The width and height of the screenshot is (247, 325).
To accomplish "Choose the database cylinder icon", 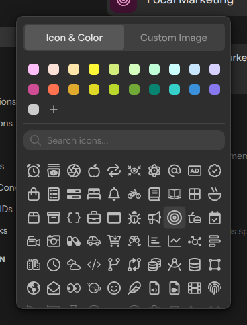I will click(195, 265).
